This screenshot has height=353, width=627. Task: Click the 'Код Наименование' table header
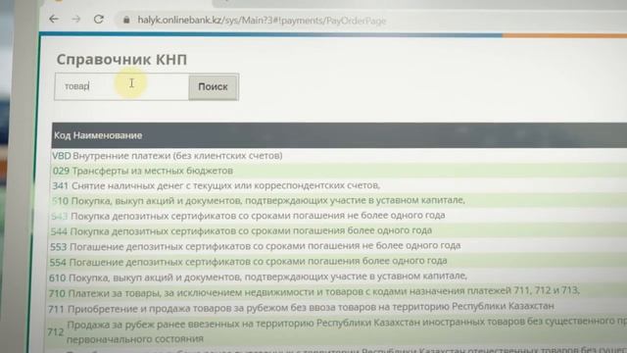coord(98,135)
